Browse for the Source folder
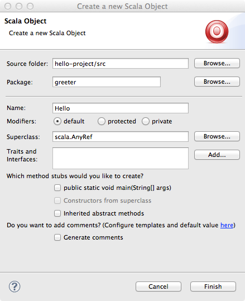The image size is (245, 301). pyautogui.click(x=217, y=63)
